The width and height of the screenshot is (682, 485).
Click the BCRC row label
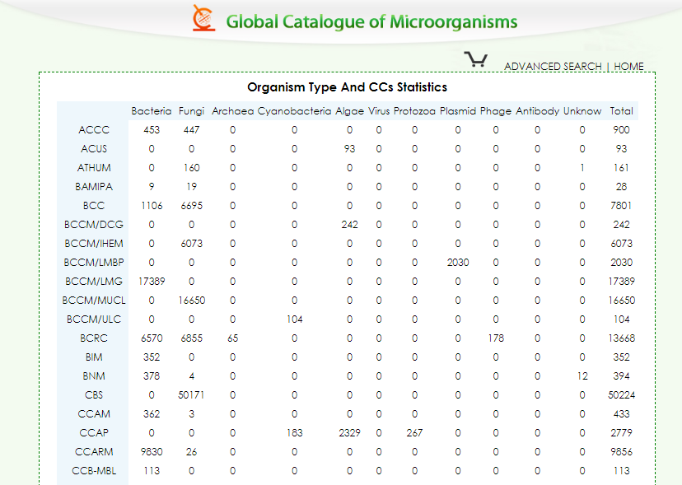pos(94,338)
